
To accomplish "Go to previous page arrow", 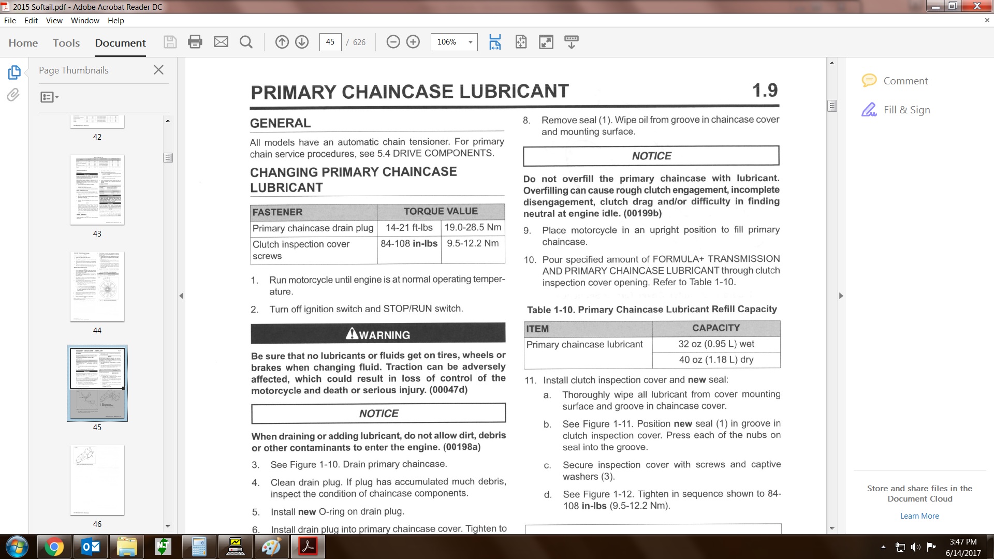I will pos(282,42).
